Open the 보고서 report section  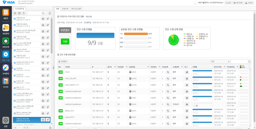(x=6, y=82)
